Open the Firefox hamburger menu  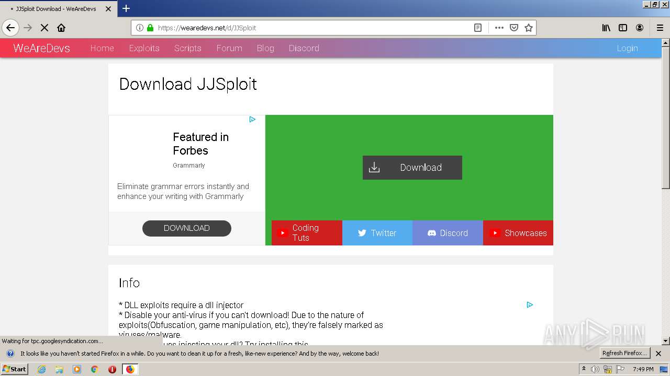point(660,28)
